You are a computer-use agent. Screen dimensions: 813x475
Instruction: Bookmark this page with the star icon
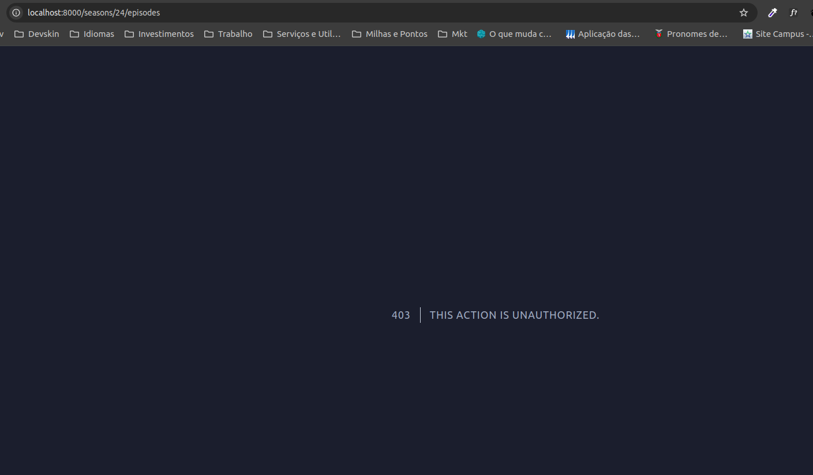point(744,13)
